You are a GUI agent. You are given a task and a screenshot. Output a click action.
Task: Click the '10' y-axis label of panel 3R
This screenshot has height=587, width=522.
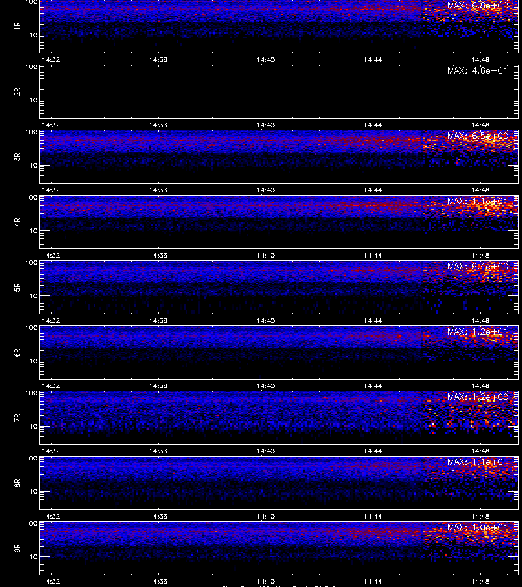tap(33, 166)
